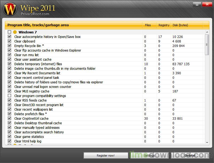The image size is (214, 163).
Task: Click the scrollbar down arrow
Action: coord(207,142)
